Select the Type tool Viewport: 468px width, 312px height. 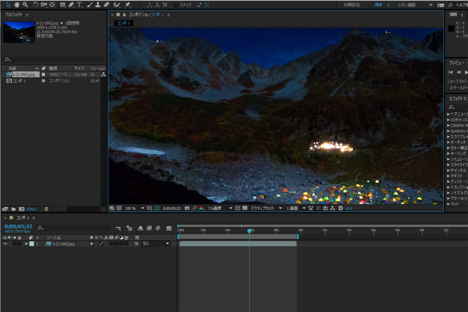80,5
